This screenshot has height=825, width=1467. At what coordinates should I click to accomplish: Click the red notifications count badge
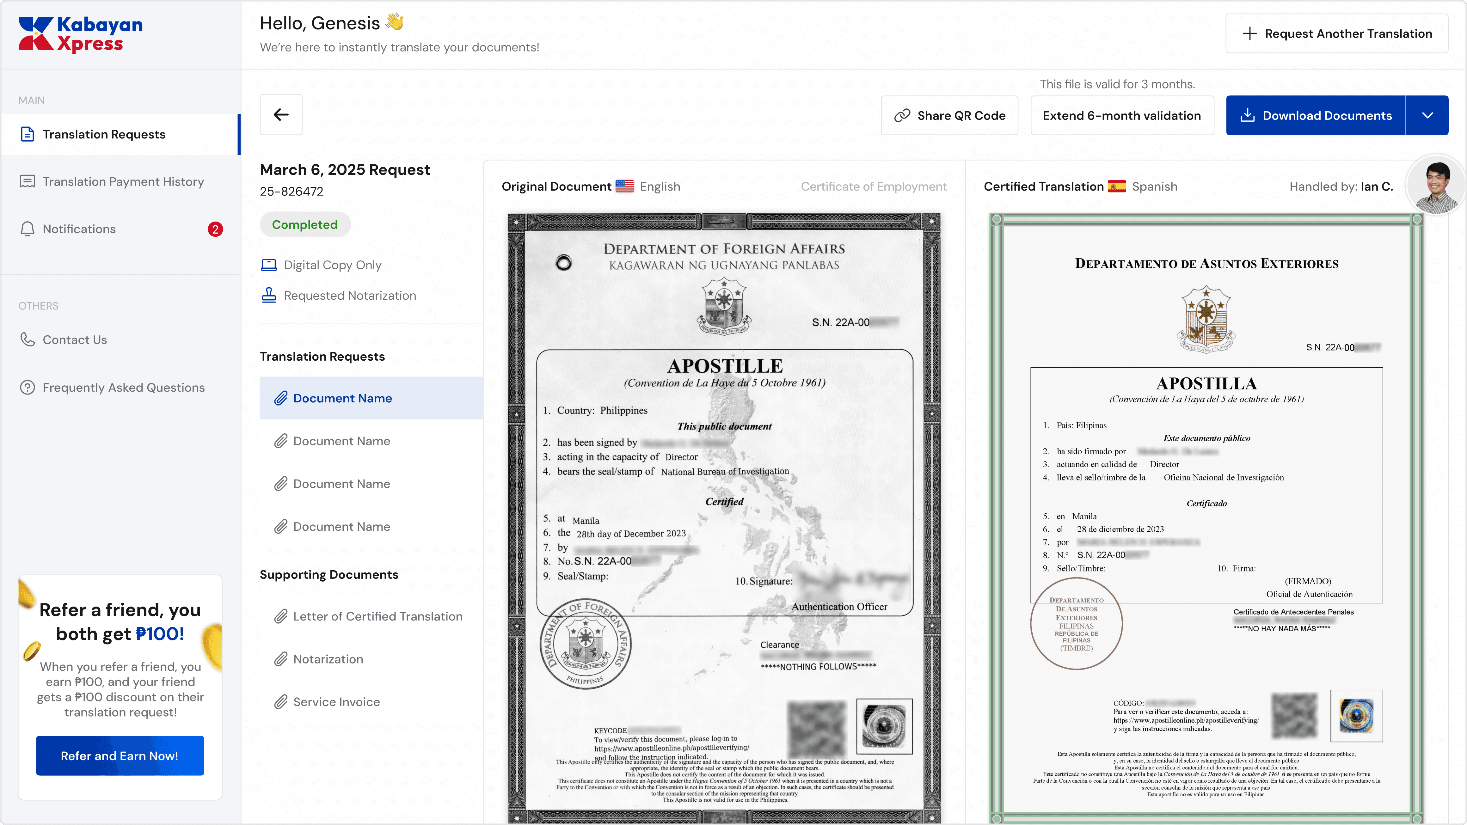point(215,229)
